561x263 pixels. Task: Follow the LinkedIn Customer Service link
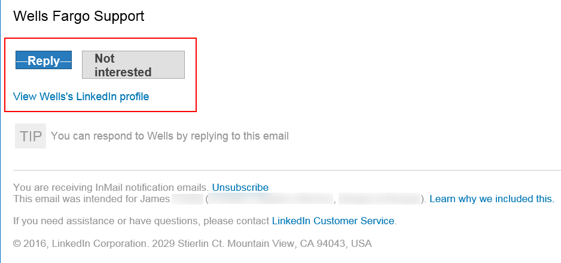pos(333,221)
